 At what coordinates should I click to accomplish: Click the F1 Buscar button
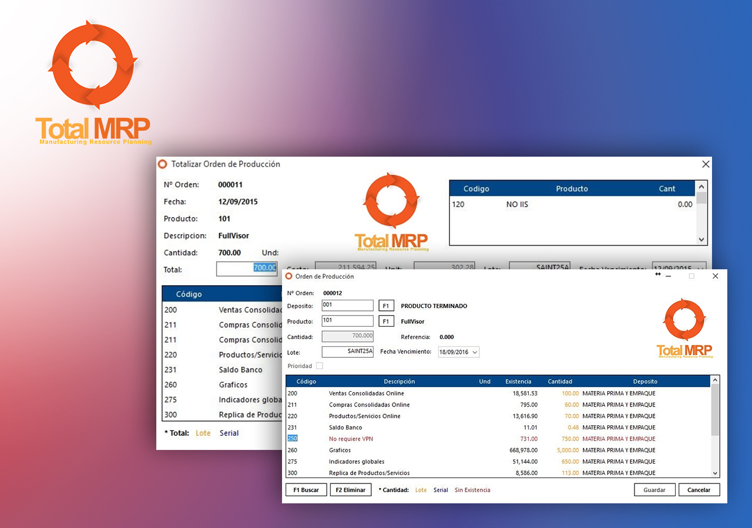click(x=306, y=490)
